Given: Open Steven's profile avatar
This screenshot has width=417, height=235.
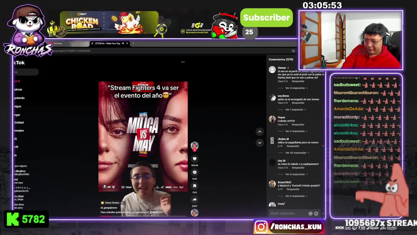Looking at the screenshot, I should (x=272, y=70).
